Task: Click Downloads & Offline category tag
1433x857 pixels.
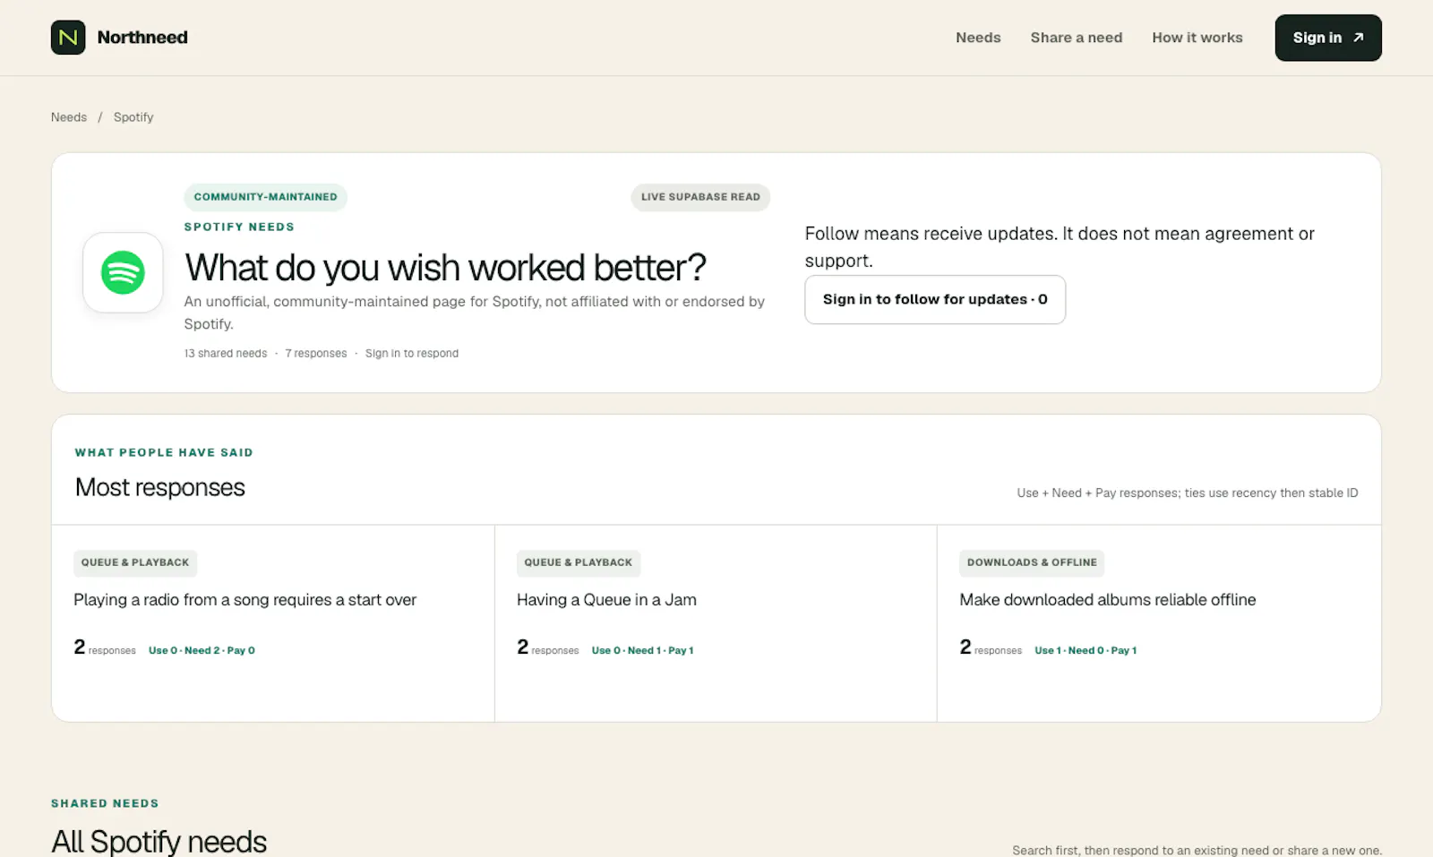Action: (1032, 562)
